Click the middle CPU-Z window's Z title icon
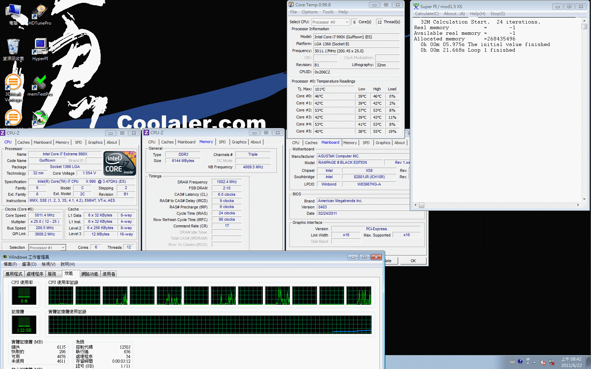 pyautogui.click(x=147, y=132)
